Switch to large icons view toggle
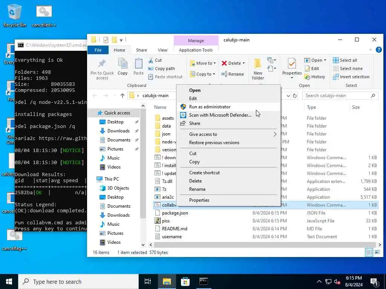386x289 pixels. pyautogui.click(x=377, y=252)
